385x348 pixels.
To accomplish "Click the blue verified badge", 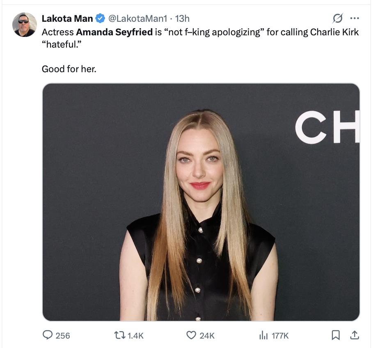I will tap(101, 18).
